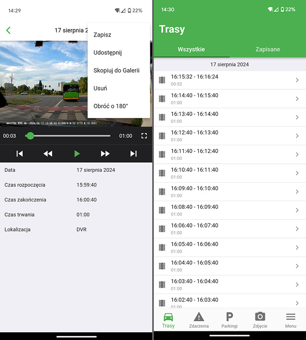Click film icon of 16:13:40 - 16:14:40 clip
Screen dimensions: 306x340
click(x=162, y=117)
